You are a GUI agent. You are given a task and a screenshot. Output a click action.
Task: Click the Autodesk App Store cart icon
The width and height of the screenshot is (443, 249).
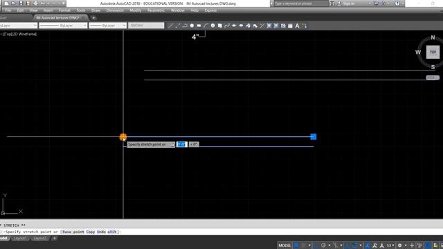click(376, 3)
